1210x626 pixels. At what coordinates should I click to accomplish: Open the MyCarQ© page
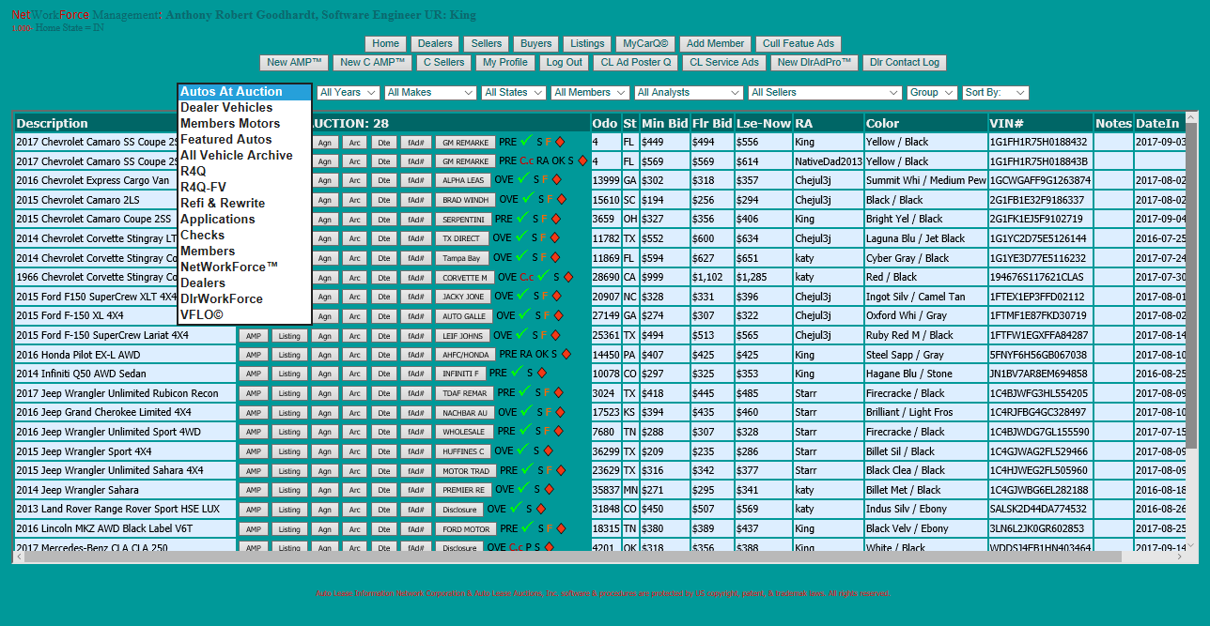coord(645,44)
